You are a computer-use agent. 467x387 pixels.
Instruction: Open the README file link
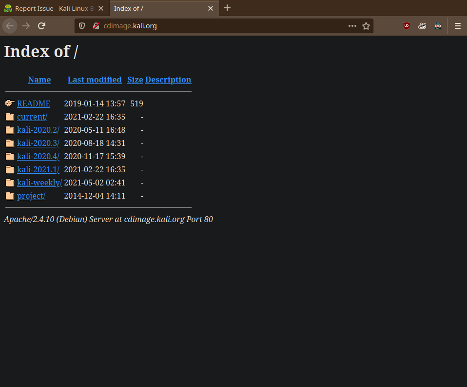click(34, 103)
